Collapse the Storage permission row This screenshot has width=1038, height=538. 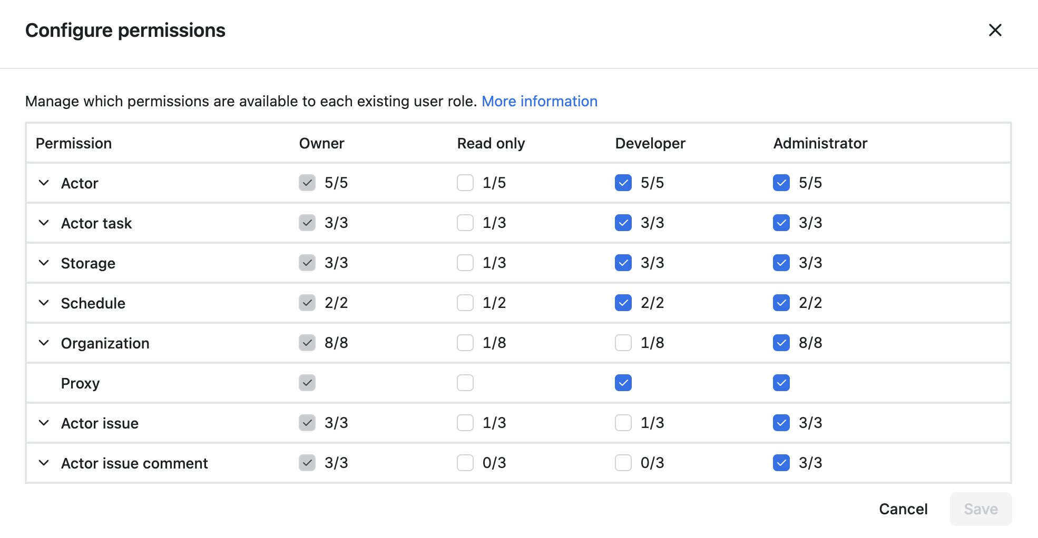pyautogui.click(x=44, y=263)
